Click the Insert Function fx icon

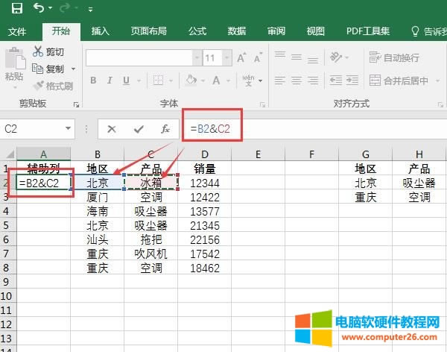point(165,129)
